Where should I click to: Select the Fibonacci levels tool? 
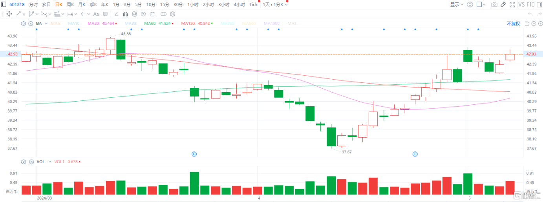tap(57, 14)
